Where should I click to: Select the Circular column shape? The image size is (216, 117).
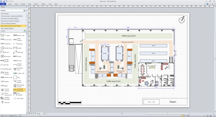[x=5, y=90]
